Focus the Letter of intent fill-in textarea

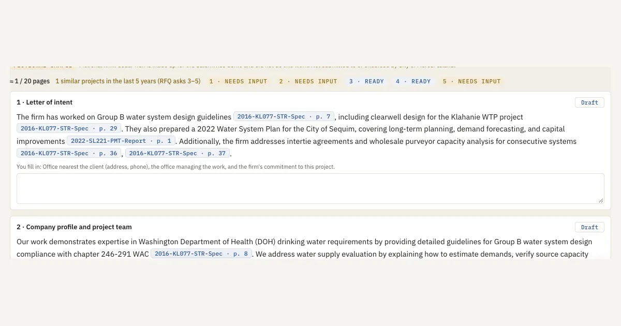tap(310, 188)
